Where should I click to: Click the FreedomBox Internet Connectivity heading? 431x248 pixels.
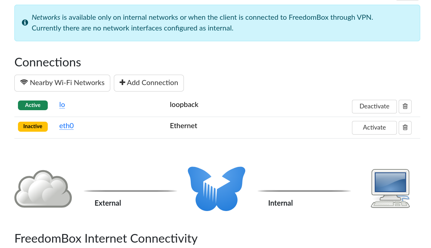[106, 239]
